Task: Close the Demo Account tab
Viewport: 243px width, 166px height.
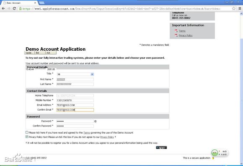Action: [35, 3]
